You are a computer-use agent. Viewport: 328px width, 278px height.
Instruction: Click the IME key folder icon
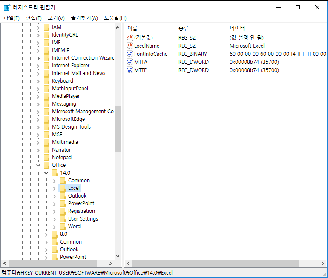(x=47, y=43)
